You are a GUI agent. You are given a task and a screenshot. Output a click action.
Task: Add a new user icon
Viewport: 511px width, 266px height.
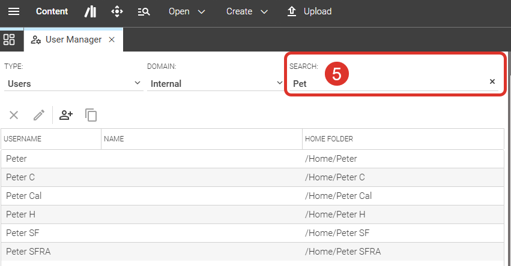pos(66,115)
